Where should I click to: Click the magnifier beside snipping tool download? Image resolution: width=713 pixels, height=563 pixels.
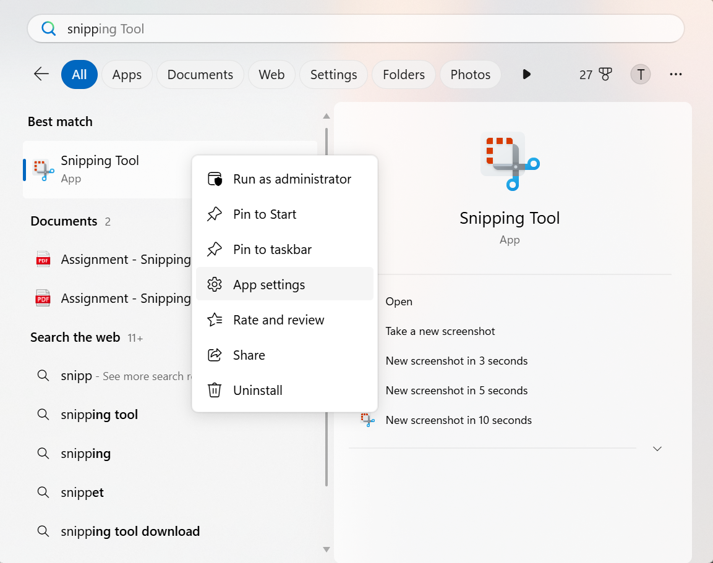43,531
